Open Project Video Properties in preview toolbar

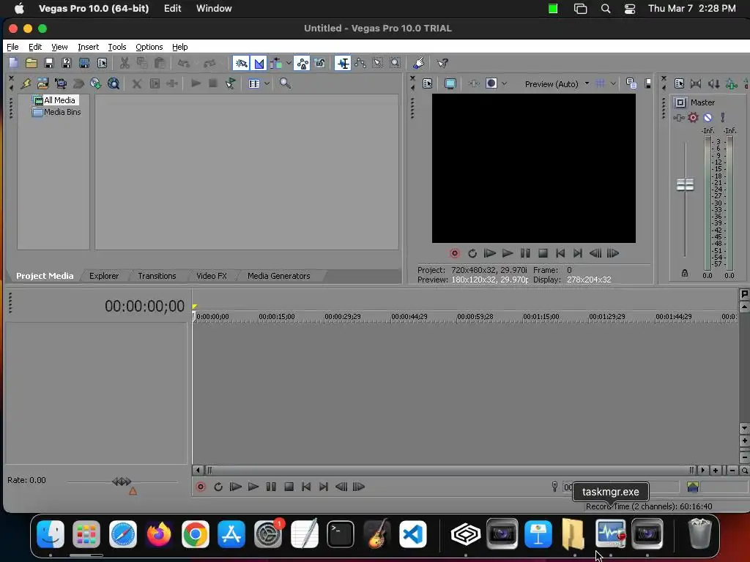pyautogui.click(x=428, y=83)
